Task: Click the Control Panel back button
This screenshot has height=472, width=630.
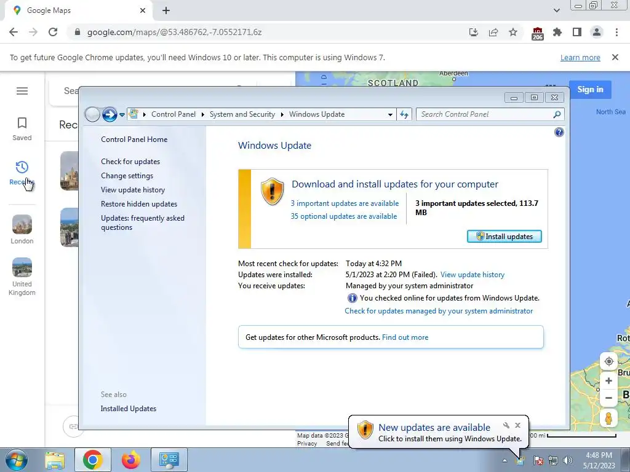Action: click(92, 114)
